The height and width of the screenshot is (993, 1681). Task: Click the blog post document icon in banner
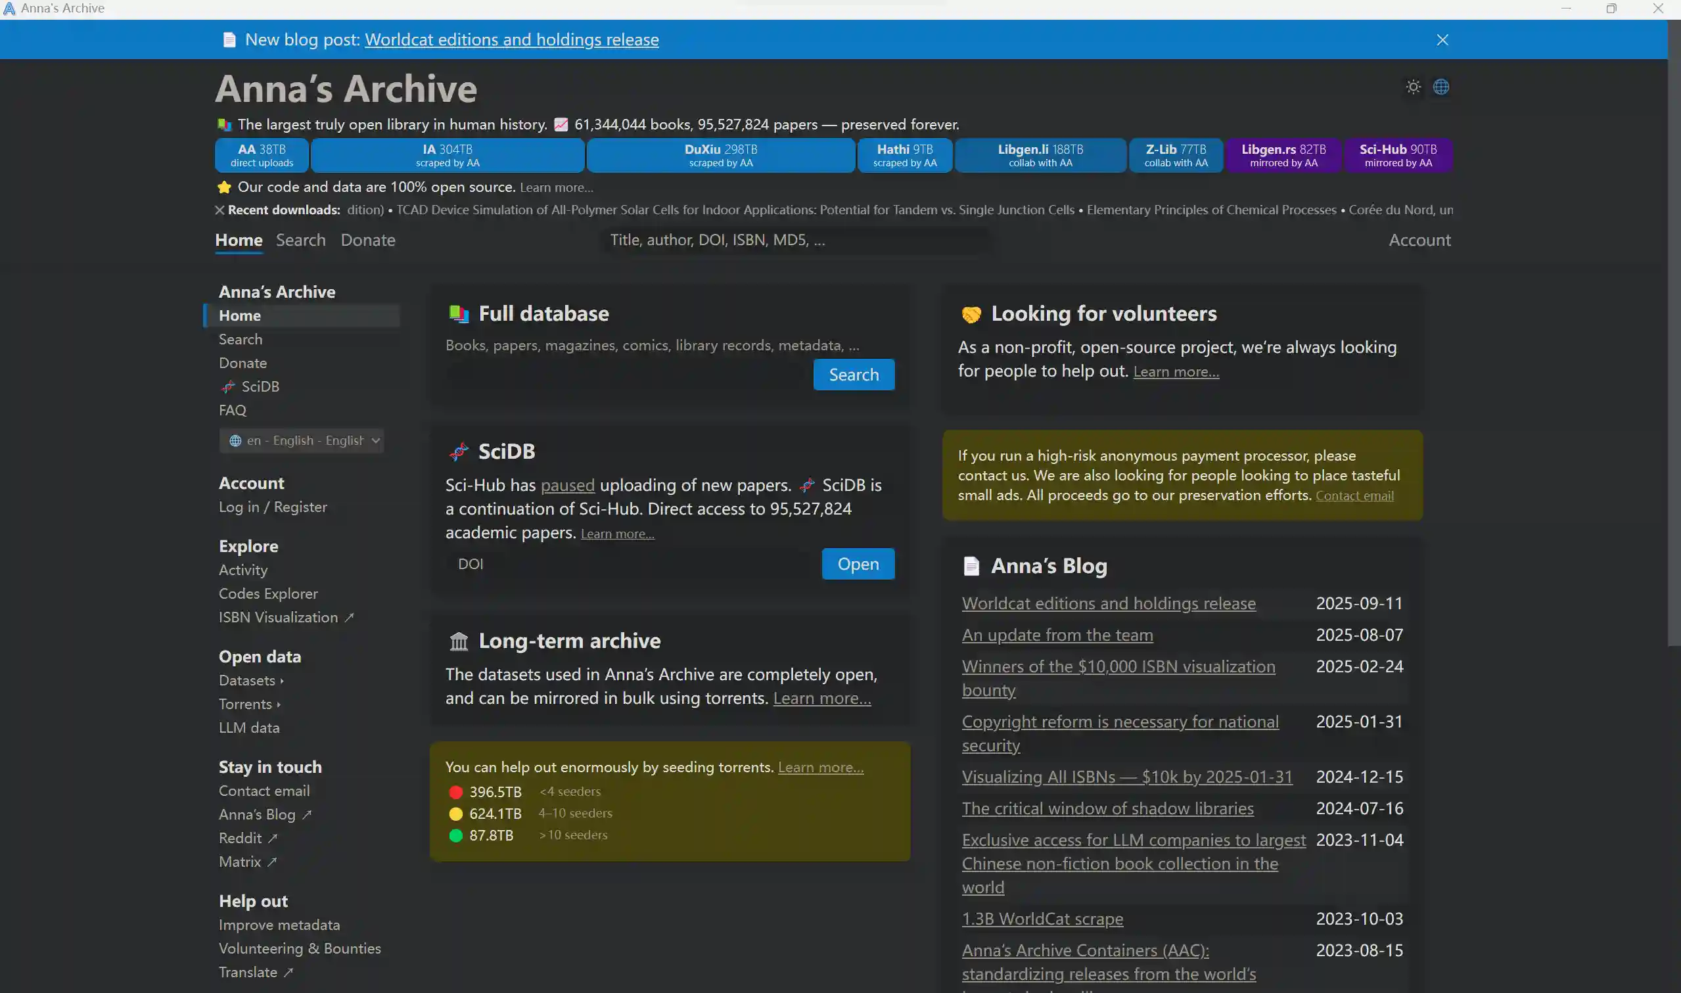(x=229, y=40)
